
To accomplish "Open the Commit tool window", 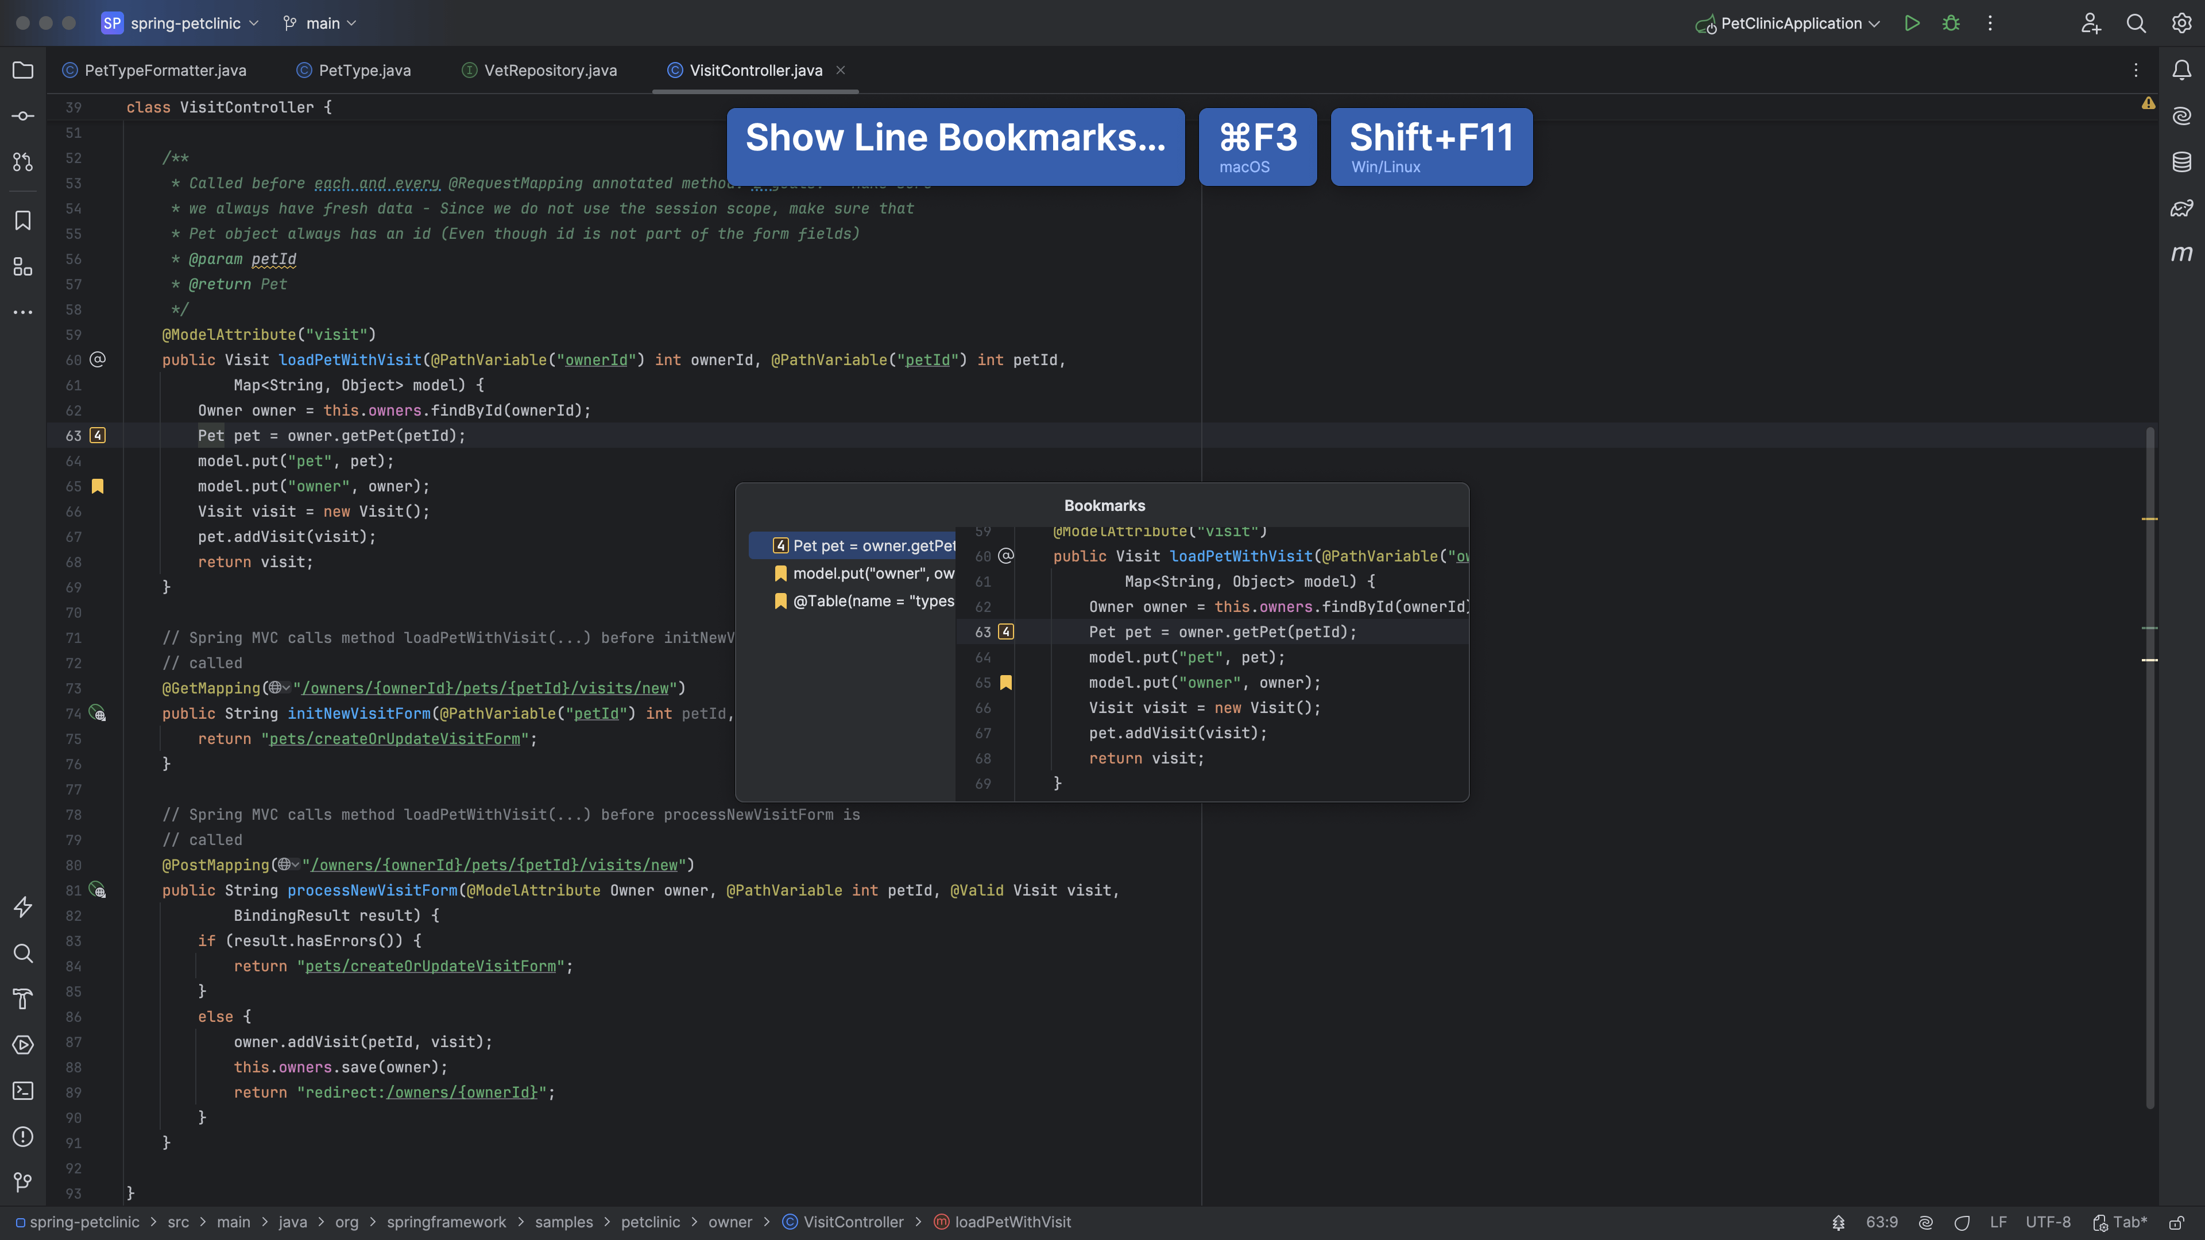I will [x=23, y=115].
